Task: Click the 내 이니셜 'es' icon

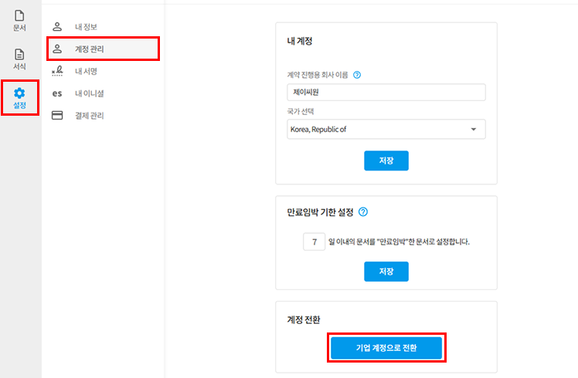Action: 56,93
